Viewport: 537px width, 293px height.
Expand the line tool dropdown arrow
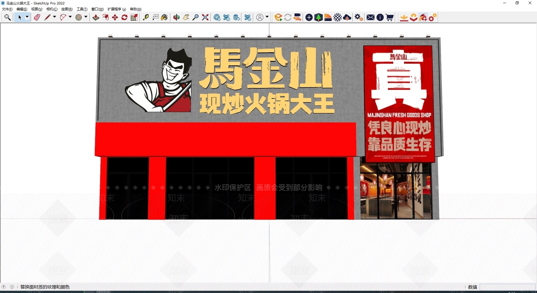(54, 17)
